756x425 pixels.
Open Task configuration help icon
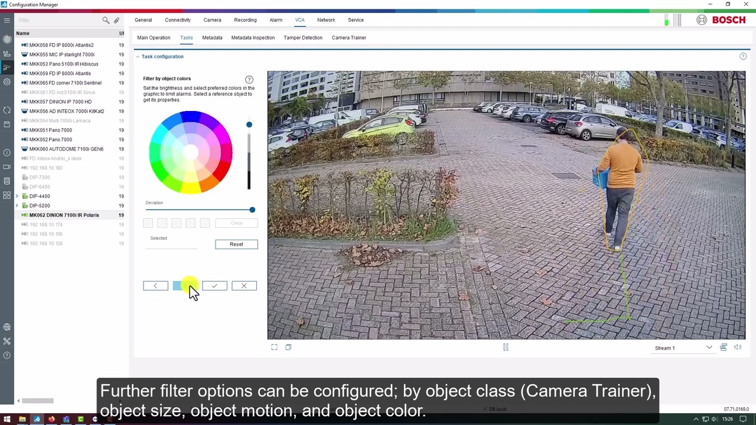(x=743, y=56)
